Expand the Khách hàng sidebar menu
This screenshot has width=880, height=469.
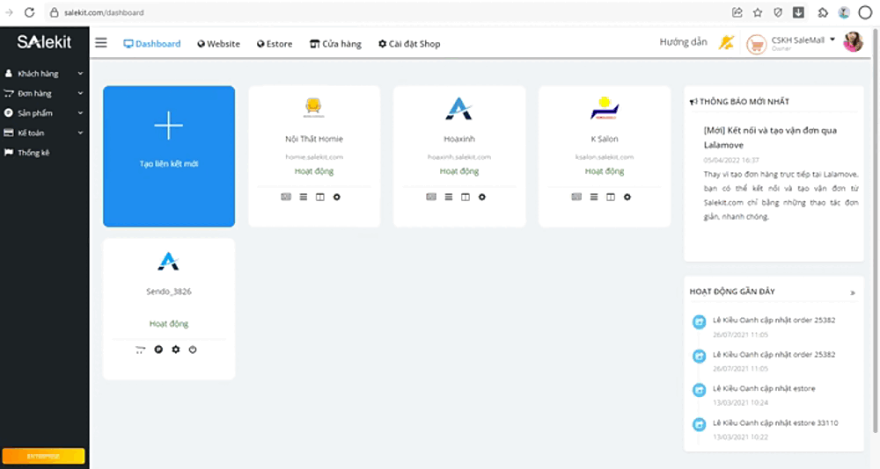pyautogui.click(x=44, y=74)
